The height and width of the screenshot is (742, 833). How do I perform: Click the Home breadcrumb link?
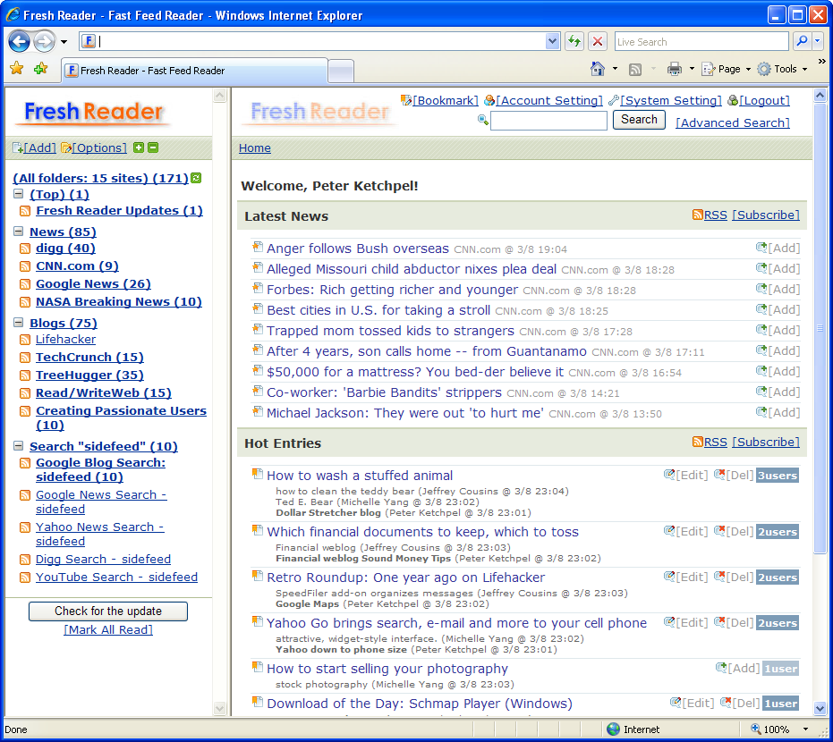[254, 148]
